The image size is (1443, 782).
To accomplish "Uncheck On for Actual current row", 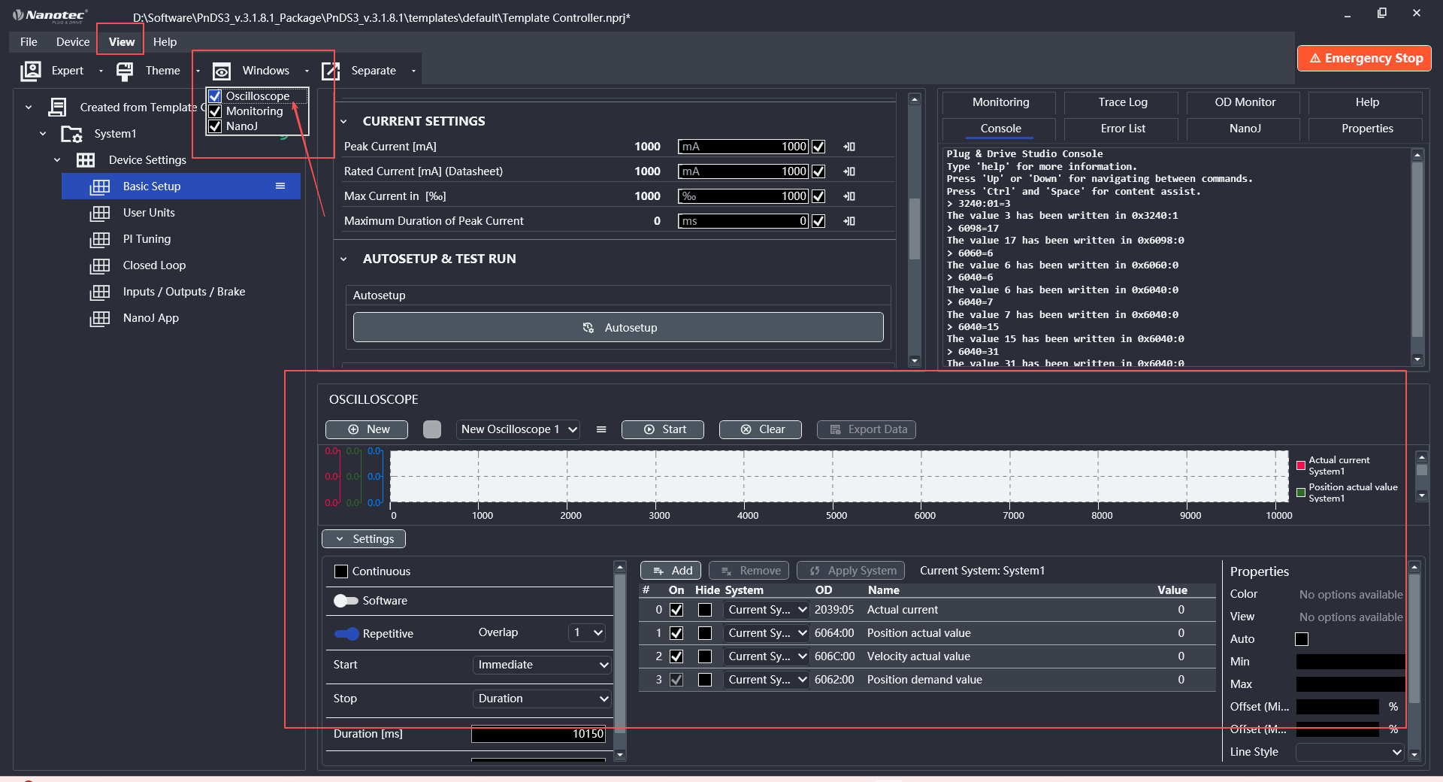I will (676, 610).
